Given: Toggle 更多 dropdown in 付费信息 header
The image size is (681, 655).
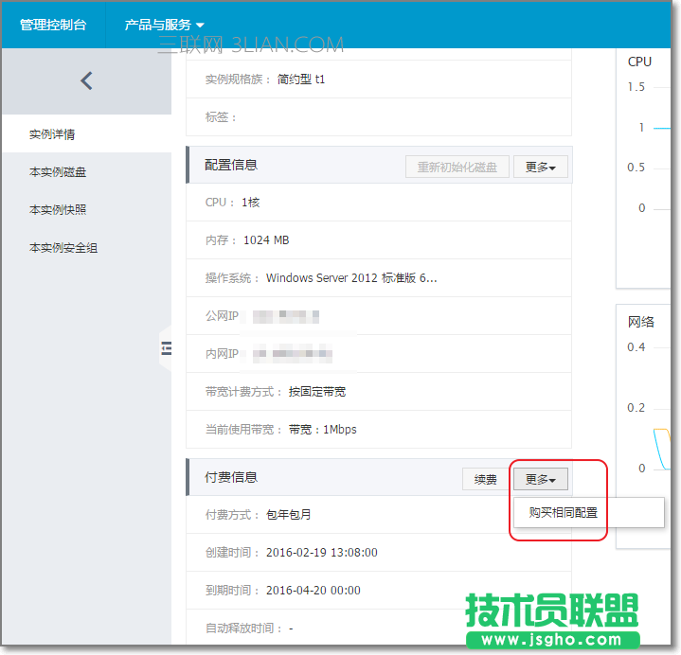Looking at the screenshot, I should [x=540, y=479].
